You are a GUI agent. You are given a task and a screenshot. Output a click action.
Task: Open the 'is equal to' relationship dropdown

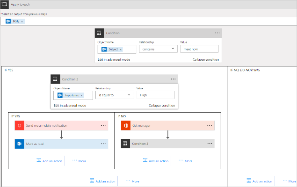[x=114, y=95]
